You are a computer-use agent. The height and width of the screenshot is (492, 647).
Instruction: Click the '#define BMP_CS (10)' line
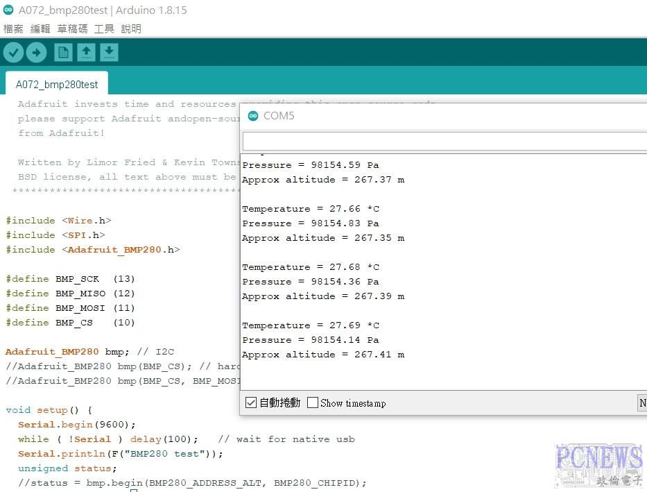pyautogui.click(x=70, y=323)
